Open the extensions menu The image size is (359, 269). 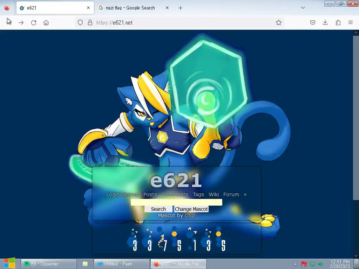[x=338, y=22]
